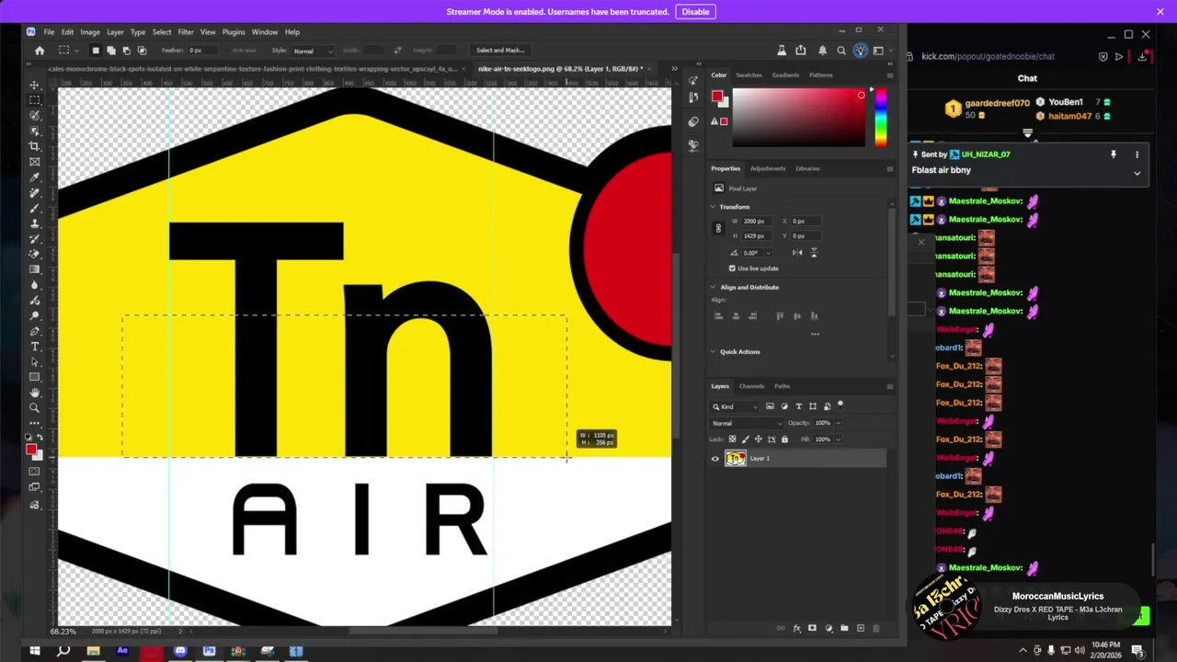This screenshot has height=662, width=1177.
Task: Collapse the Transform section
Action: (x=714, y=207)
